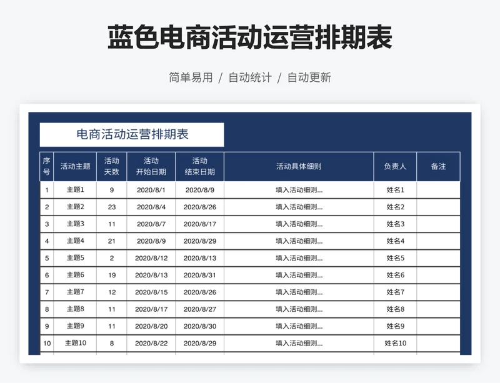Select end date 2020/8/17
Viewport: 500px width, 383px height.
pyautogui.click(x=199, y=224)
